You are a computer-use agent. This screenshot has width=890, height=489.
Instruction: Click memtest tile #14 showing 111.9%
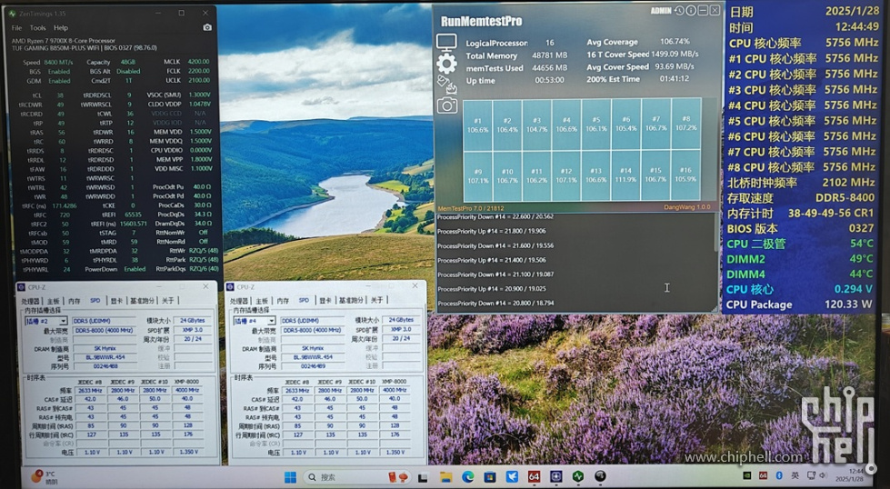click(625, 175)
